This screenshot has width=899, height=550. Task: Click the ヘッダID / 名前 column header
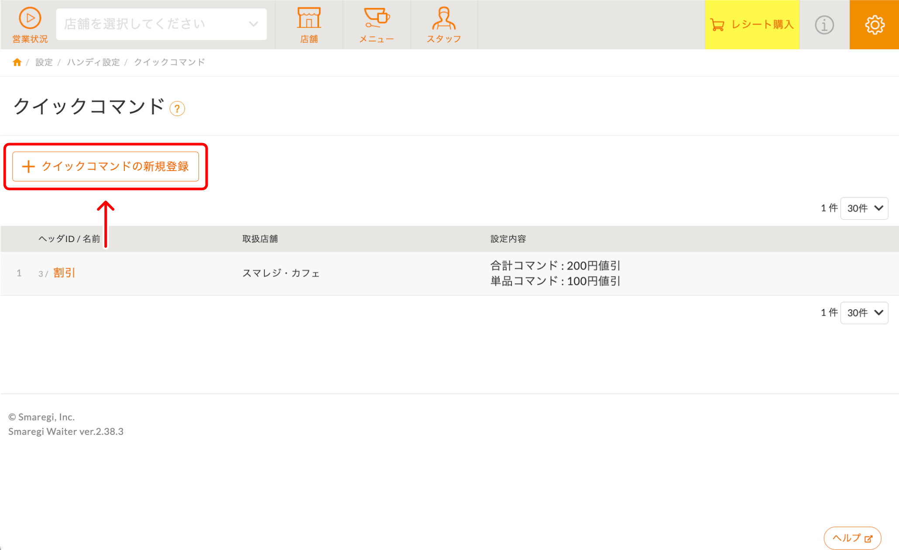click(x=69, y=239)
